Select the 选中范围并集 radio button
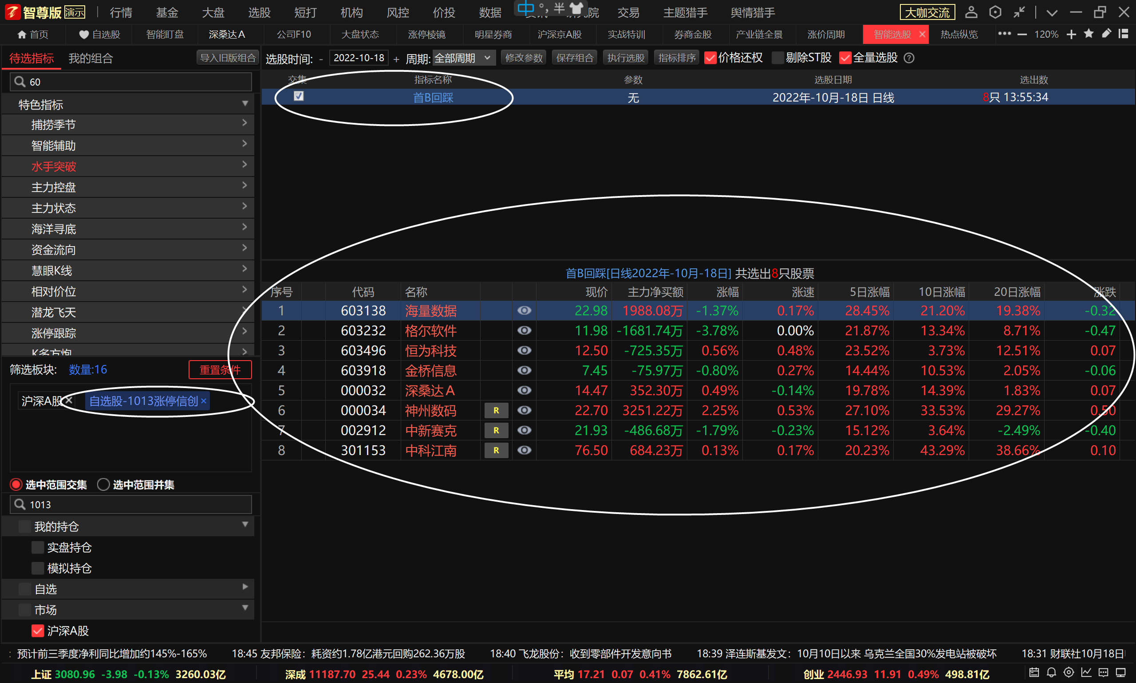 tap(103, 485)
